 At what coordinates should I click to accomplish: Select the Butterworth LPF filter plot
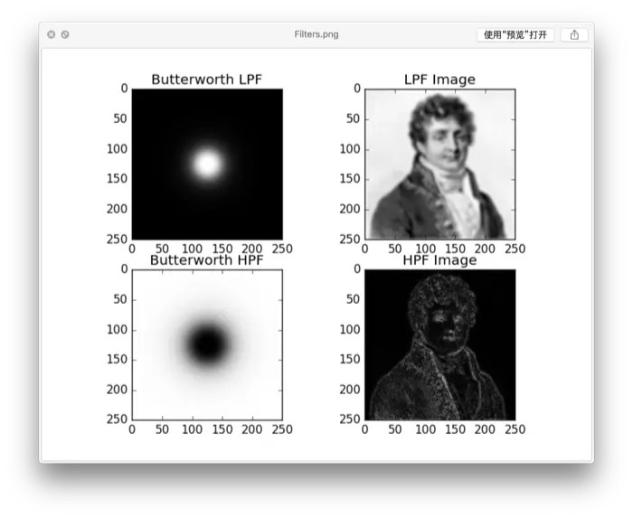207,165
